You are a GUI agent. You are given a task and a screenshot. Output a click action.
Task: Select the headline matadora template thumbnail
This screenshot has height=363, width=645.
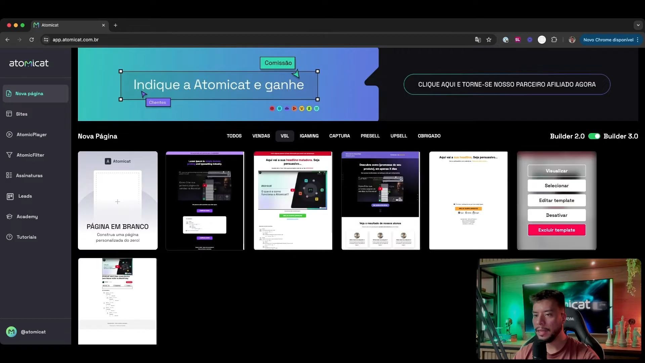293,200
